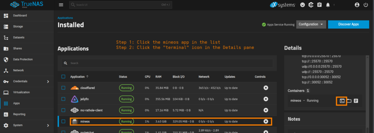Tick the mc-rathole-client row checkbox

pos(63,110)
